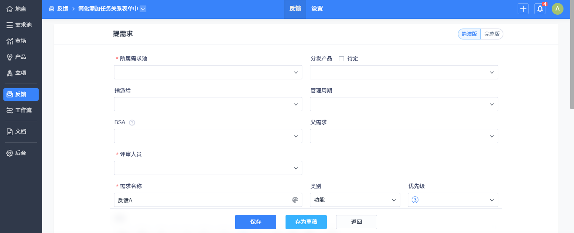Click the notification bell icon

(x=540, y=9)
